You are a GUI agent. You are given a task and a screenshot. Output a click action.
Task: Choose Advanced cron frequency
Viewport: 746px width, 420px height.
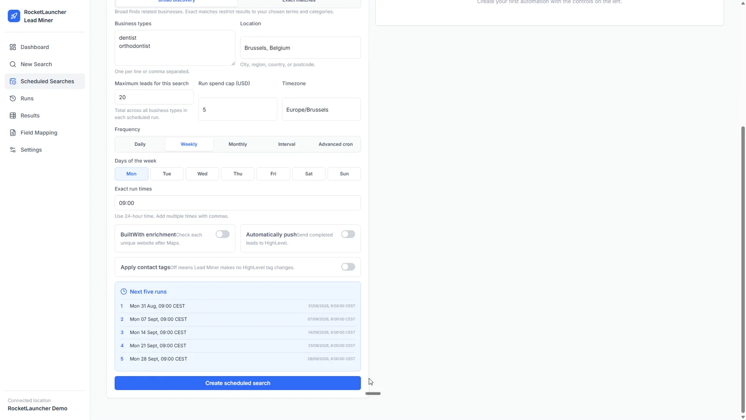[x=336, y=144]
